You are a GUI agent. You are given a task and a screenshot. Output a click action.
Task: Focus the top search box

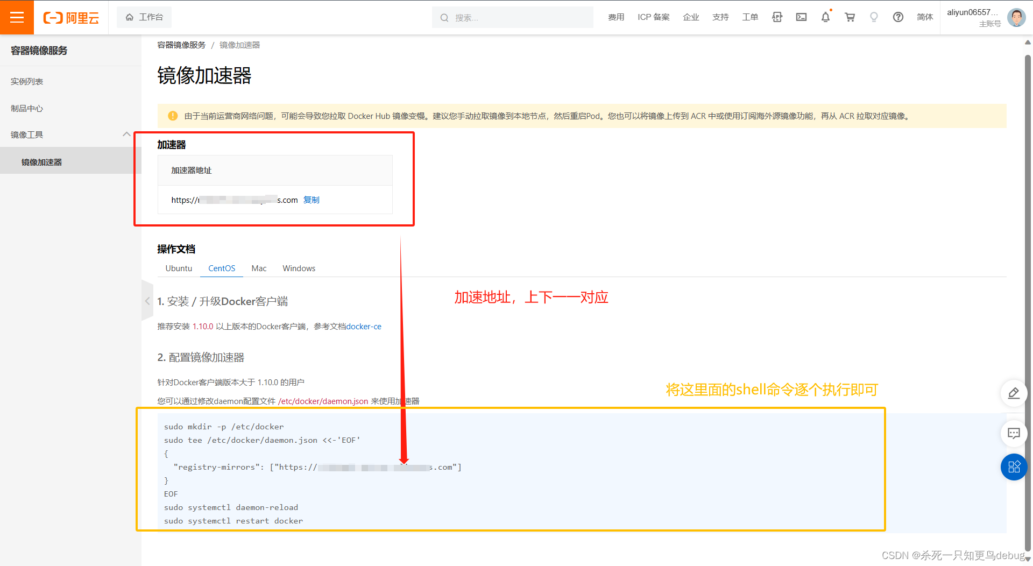click(x=513, y=18)
